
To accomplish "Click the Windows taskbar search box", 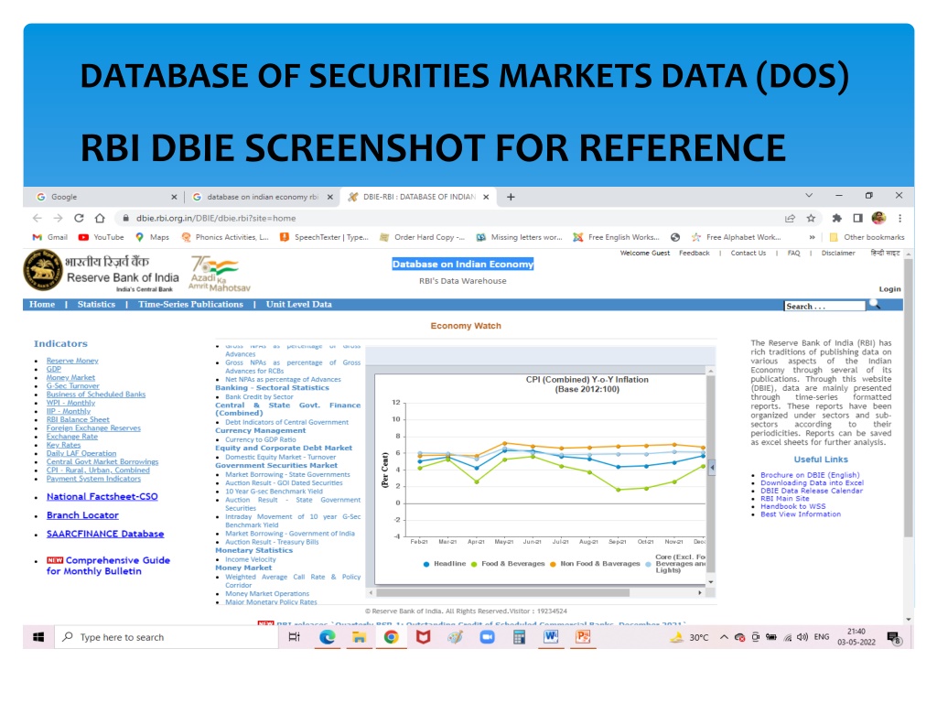I will 167,637.
